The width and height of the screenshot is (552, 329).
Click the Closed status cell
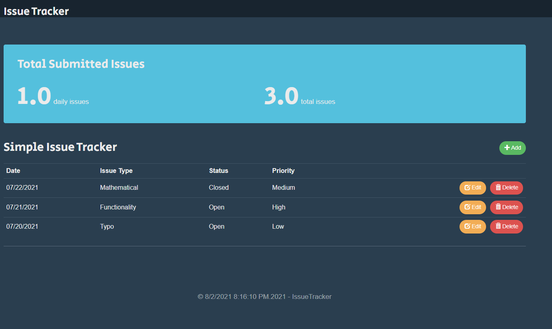219,187
